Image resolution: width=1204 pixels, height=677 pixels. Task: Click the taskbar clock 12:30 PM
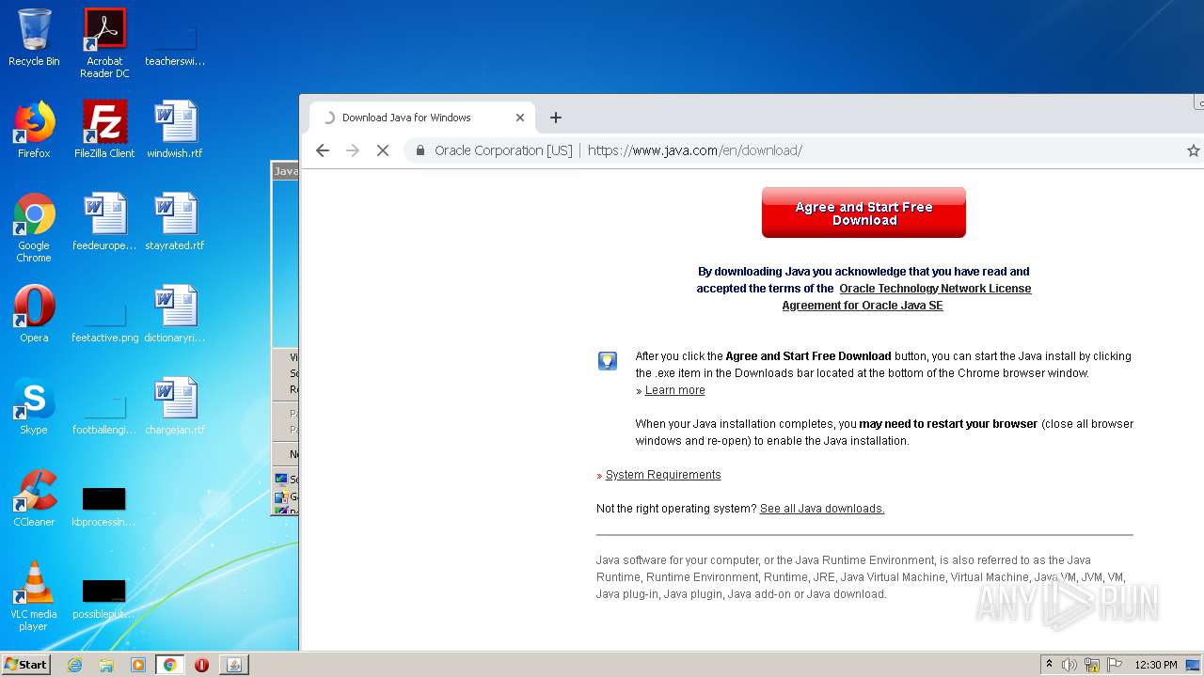1156,665
